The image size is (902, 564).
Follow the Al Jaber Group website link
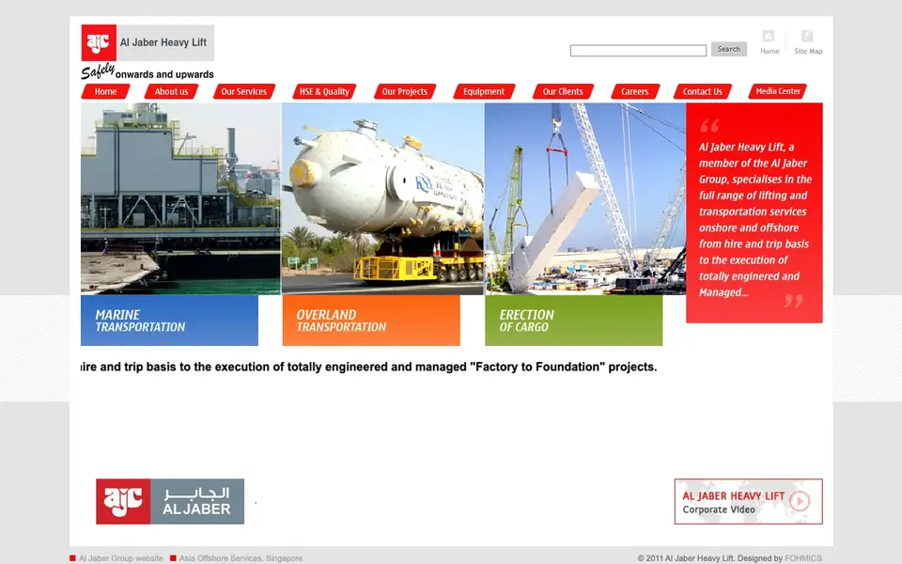click(121, 558)
